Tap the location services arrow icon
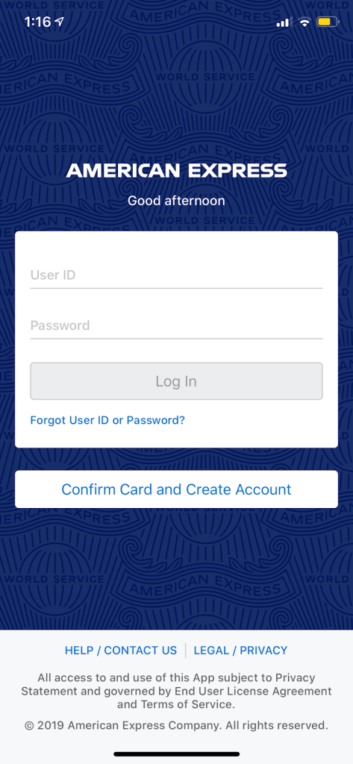Image resolution: width=353 pixels, height=764 pixels. [60, 22]
